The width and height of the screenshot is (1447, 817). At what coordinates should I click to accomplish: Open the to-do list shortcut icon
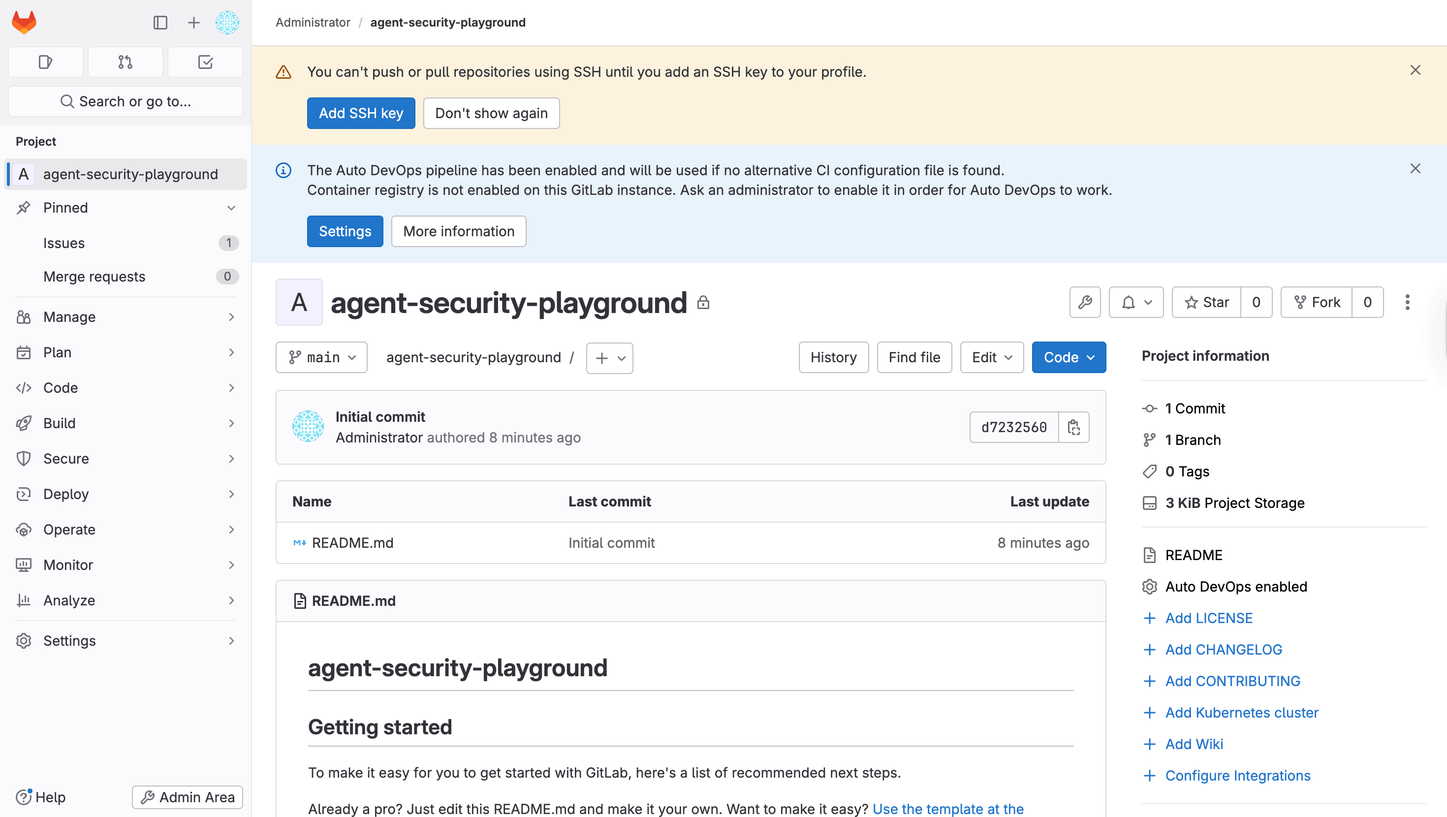click(205, 62)
